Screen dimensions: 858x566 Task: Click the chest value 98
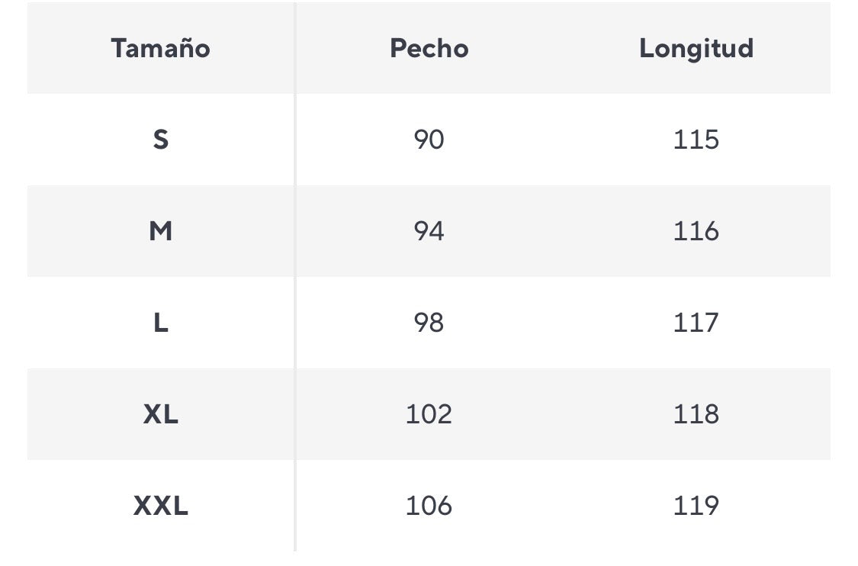click(429, 323)
